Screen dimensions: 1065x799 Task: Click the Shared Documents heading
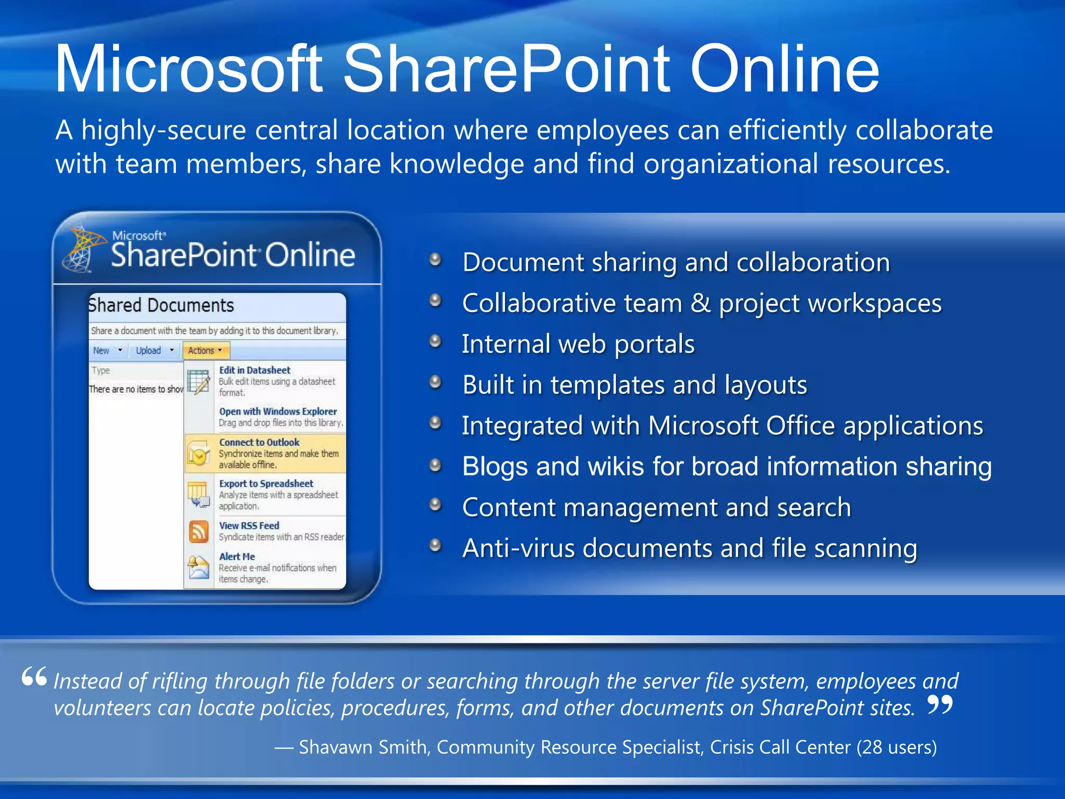161,305
